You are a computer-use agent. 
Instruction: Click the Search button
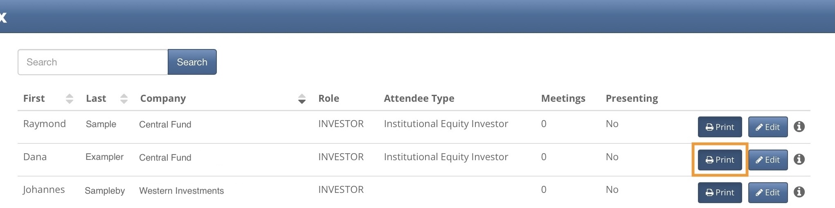click(192, 62)
